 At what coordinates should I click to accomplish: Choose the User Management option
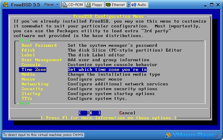(x=42, y=60)
